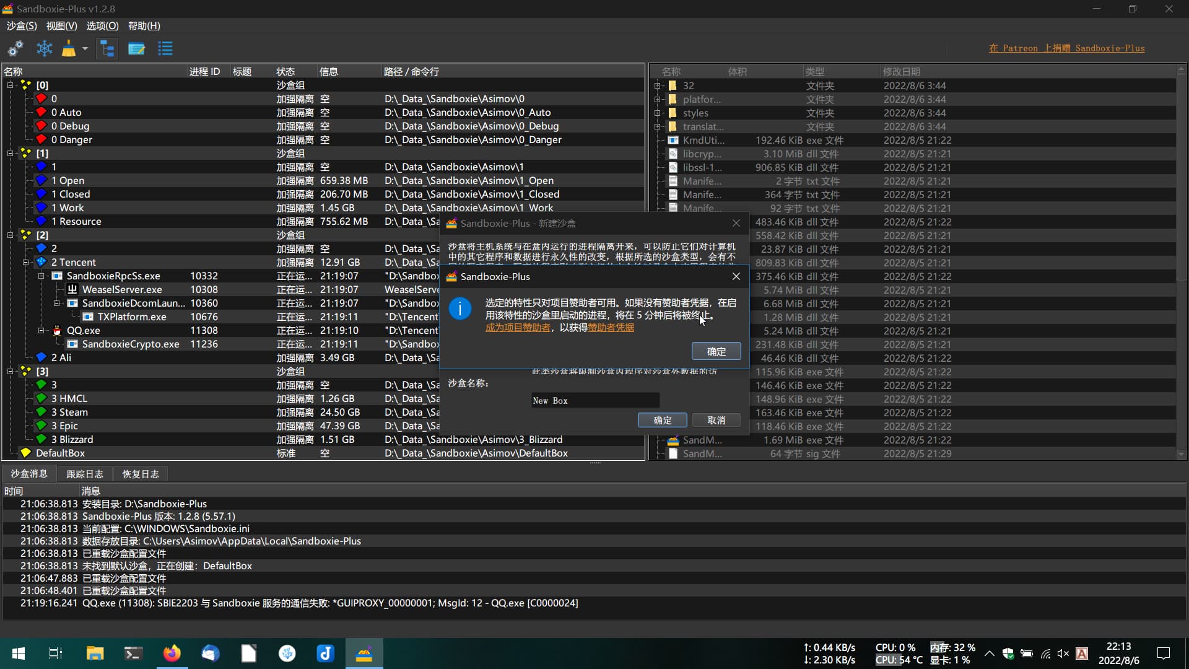1189x669 pixels.
Task: Click the broom cleanup toolbar icon
Action: coord(69,48)
